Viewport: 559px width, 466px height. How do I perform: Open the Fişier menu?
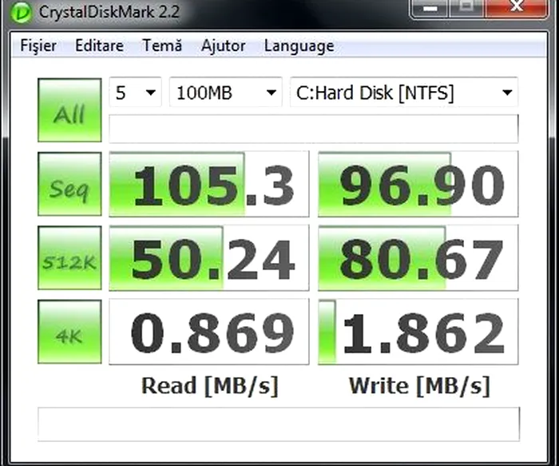38,46
